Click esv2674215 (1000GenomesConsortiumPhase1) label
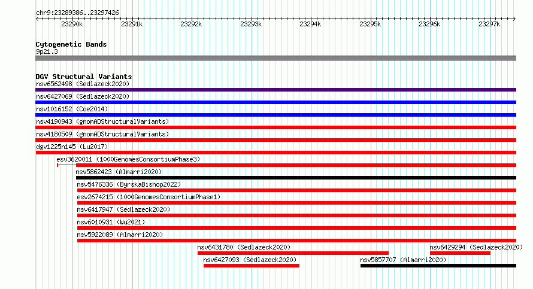Screen dimensions: 533x289 [149, 197]
